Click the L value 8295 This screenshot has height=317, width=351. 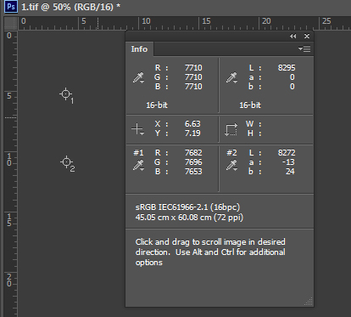pos(287,68)
